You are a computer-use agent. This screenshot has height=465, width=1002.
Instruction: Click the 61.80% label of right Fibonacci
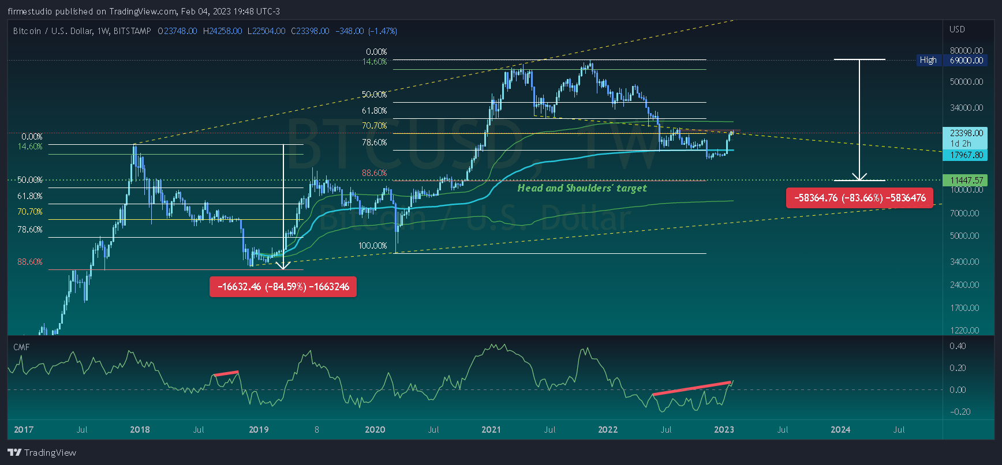pyautogui.click(x=375, y=111)
